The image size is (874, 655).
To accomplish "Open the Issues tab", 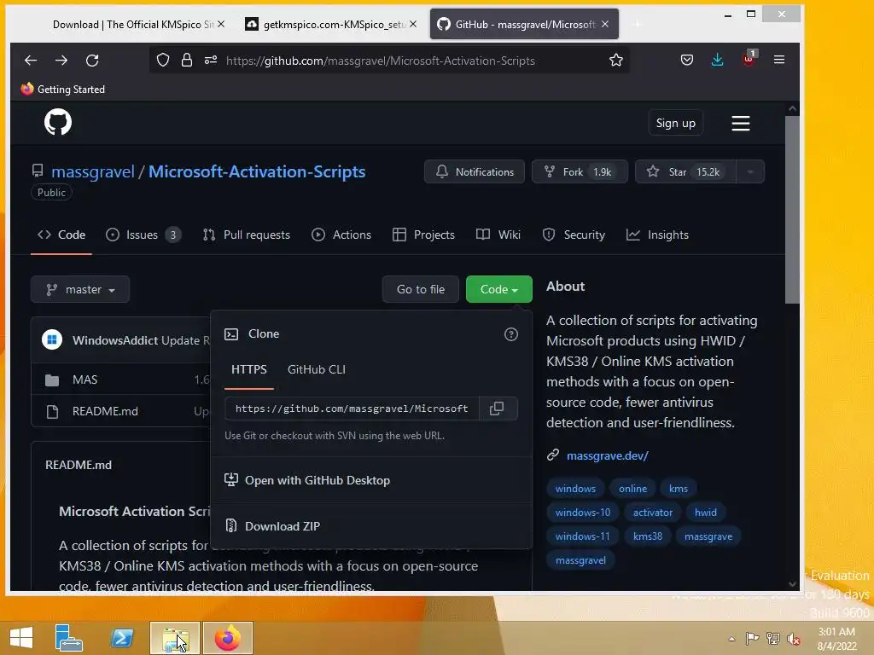I will coord(143,235).
